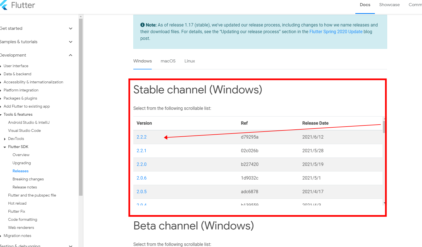Open the Breaking changes page
Viewport: 422px width, 247px height.
click(28, 179)
